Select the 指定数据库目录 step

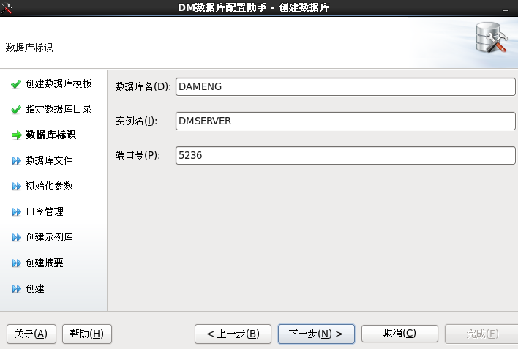(59, 109)
